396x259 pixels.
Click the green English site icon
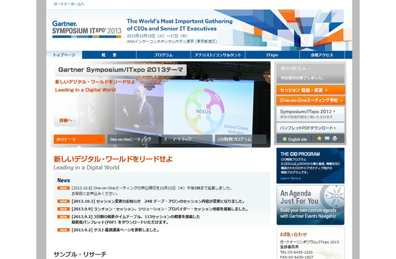(284, 139)
